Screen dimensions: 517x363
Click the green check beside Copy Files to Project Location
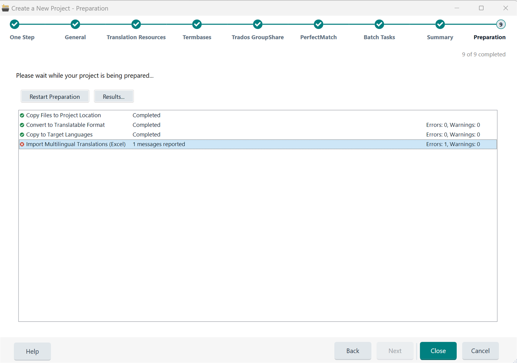(22, 115)
